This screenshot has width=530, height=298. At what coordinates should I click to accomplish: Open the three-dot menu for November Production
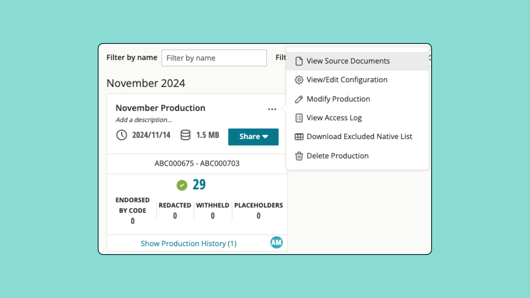pyautogui.click(x=272, y=109)
